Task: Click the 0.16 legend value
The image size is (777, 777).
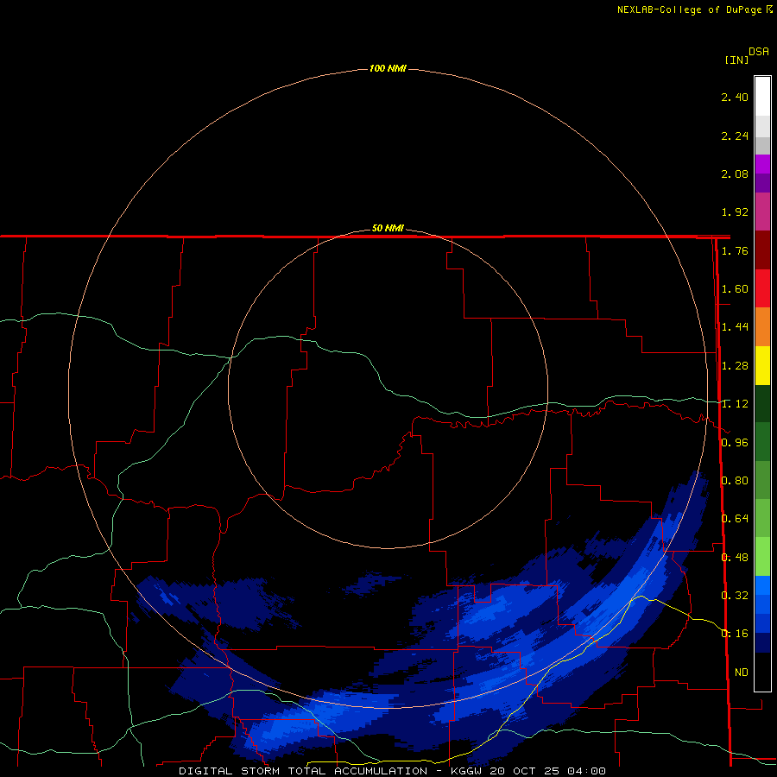Action: (x=735, y=634)
